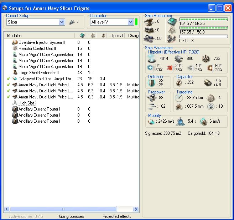Open Gang bonuses
Image resolution: width=234 pixels, height=220 pixels.
[71, 216]
